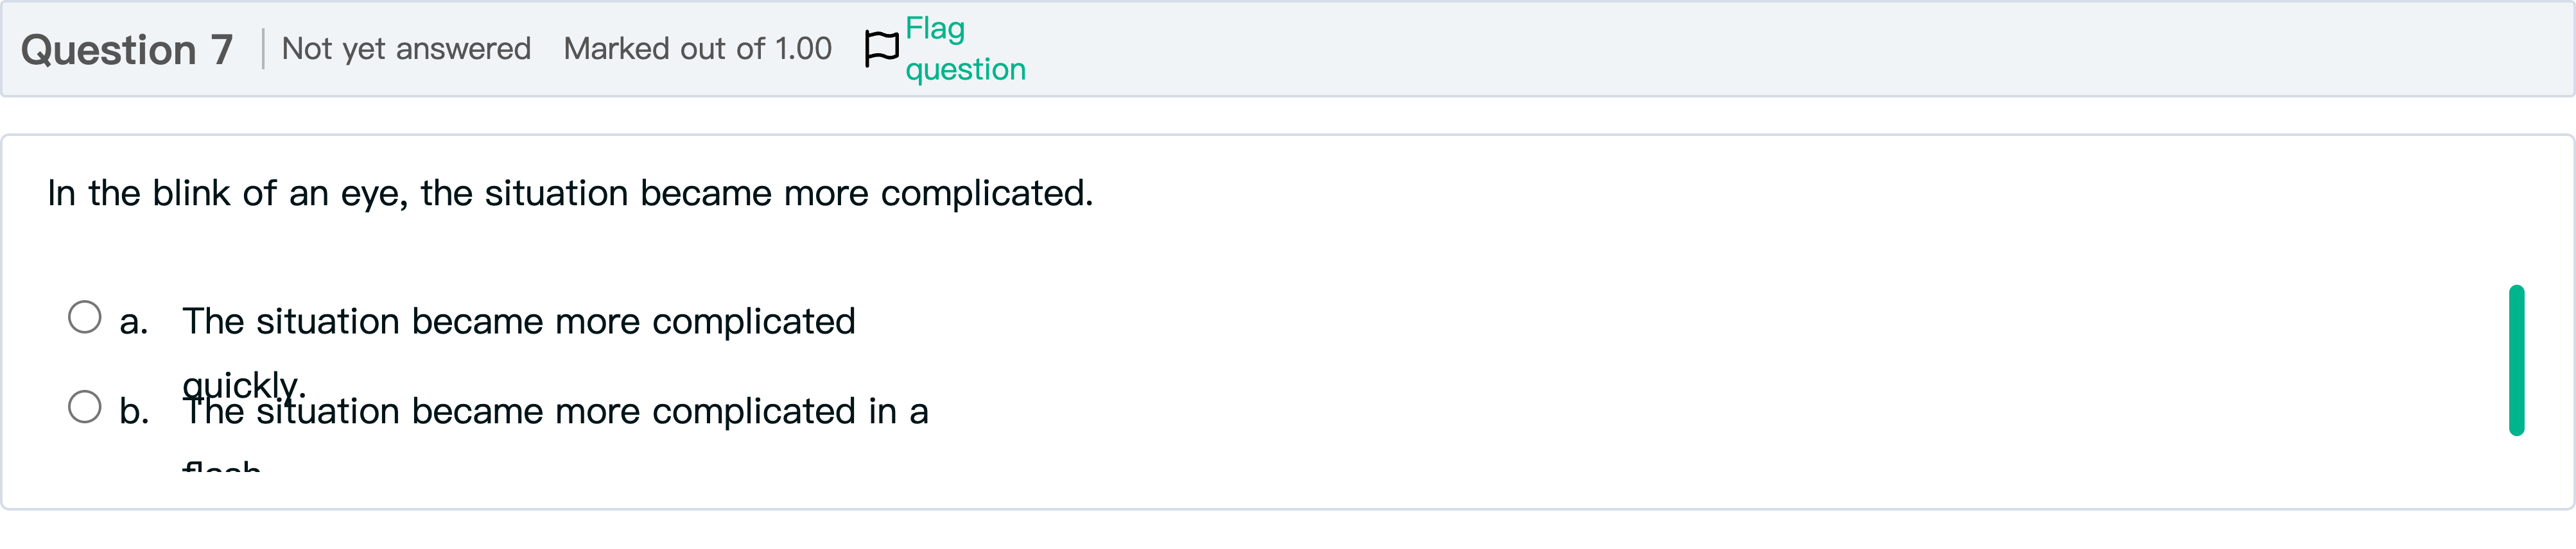Click the word "Flag" in the green link
Screen dimensions: 2576x549
pyautogui.click(x=935, y=29)
